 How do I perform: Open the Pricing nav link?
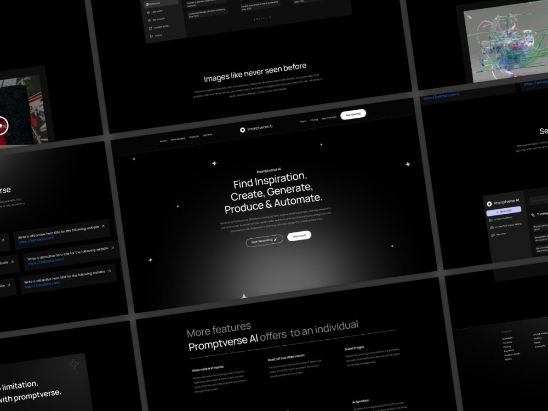314,119
